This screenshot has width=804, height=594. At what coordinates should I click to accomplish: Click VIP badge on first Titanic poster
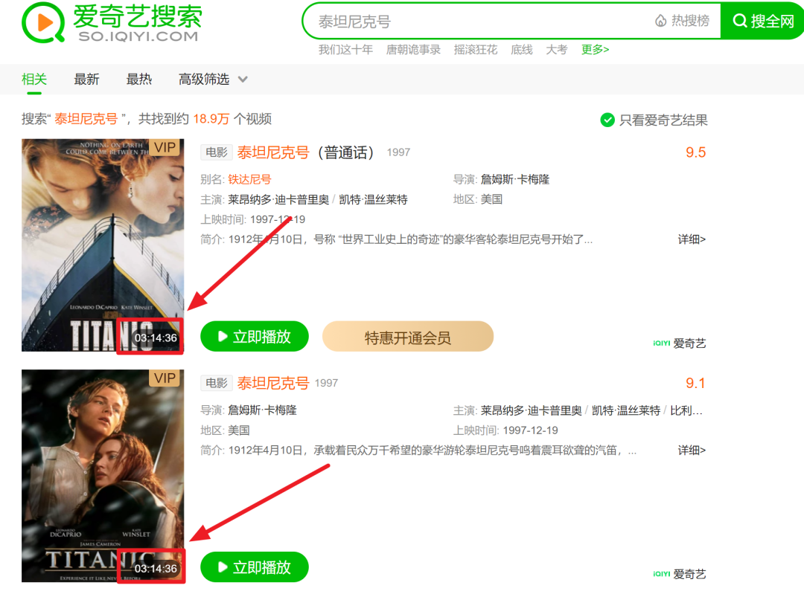click(x=165, y=147)
